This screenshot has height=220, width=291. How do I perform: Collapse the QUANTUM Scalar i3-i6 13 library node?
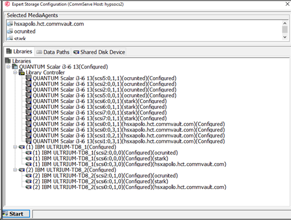8,67
